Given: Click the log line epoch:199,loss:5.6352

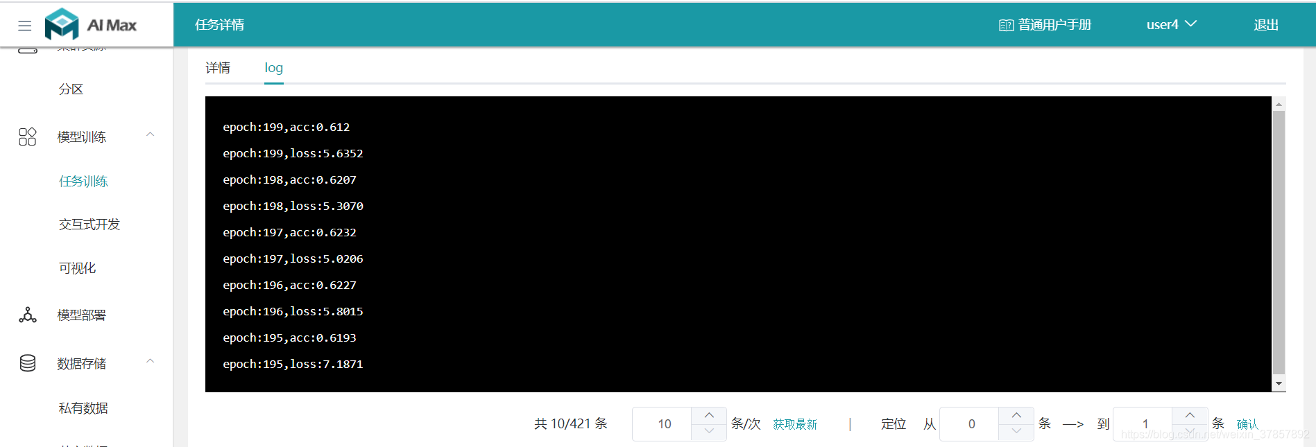Looking at the screenshot, I should coord(293,153).
